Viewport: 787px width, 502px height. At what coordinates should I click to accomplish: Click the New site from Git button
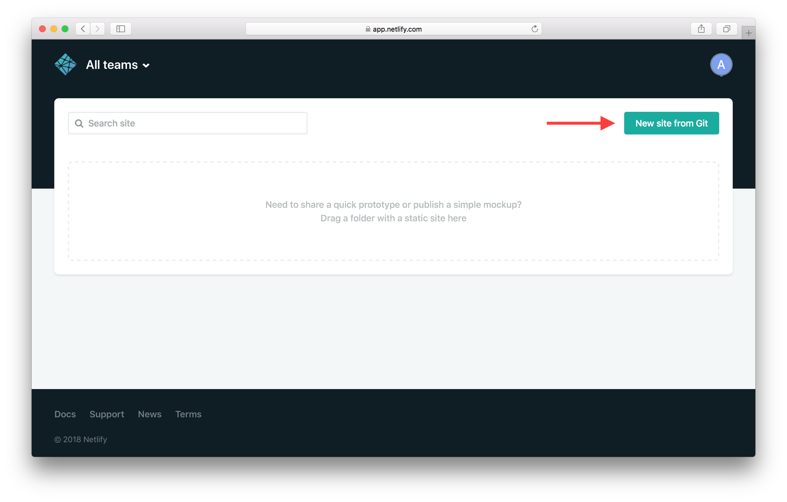[672, 123]
